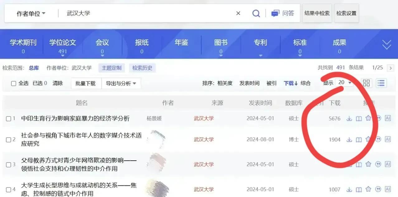Screen dimensions: 398x197
Task: Switch to grid view layout icon
Action: click(367, 83)
